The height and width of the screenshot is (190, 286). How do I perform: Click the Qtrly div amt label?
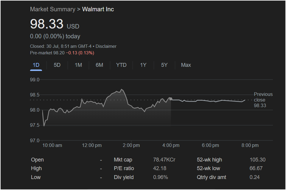[212, 177]
